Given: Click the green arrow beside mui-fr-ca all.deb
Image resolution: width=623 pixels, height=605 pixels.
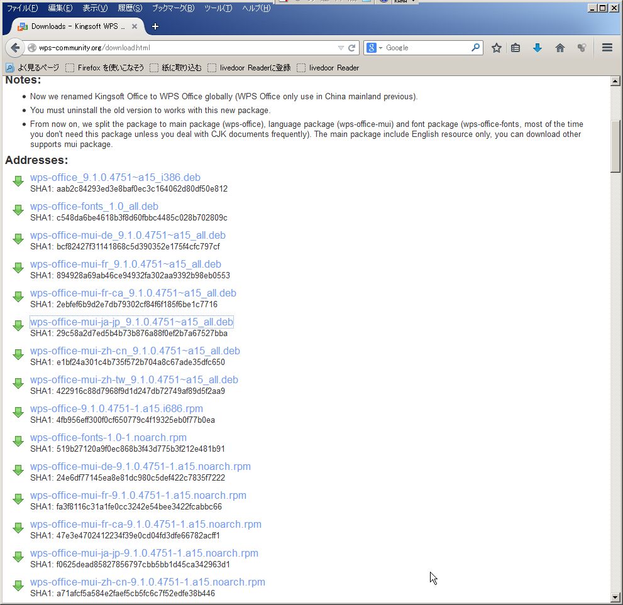Looking at the screenshot, I should 18,297.
